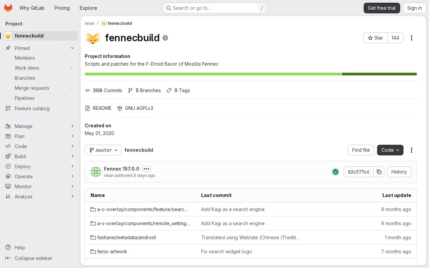The image size is (429, 268).
Task: Expand the Plan section
Action: pos(40,136)
